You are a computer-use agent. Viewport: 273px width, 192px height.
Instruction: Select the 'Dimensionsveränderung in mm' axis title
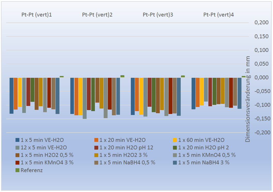247,99
